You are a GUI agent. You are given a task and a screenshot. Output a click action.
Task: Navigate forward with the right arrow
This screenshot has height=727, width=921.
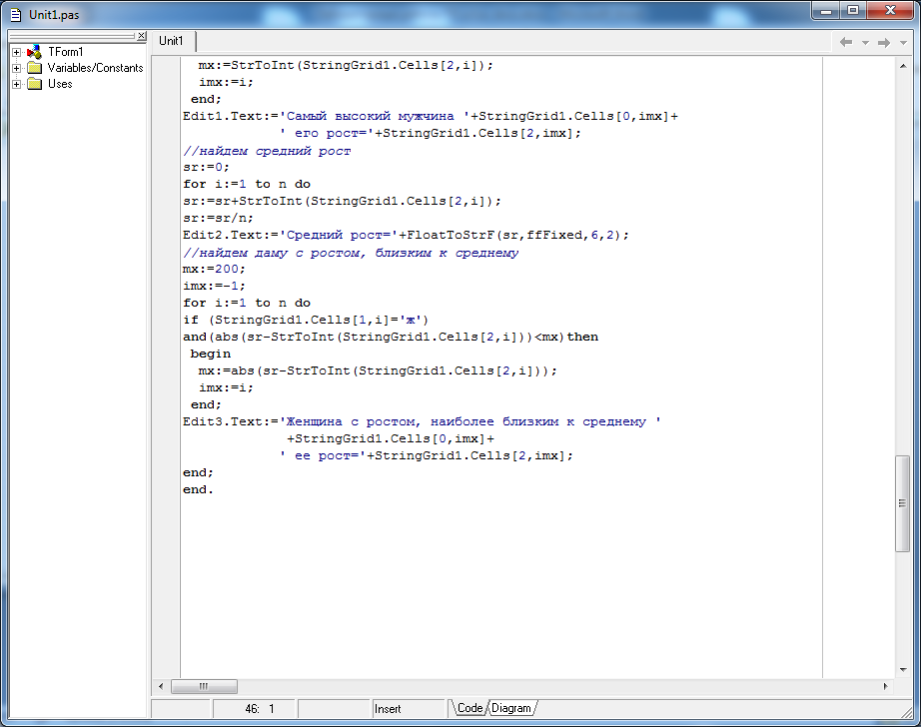[x=883, y=42]
